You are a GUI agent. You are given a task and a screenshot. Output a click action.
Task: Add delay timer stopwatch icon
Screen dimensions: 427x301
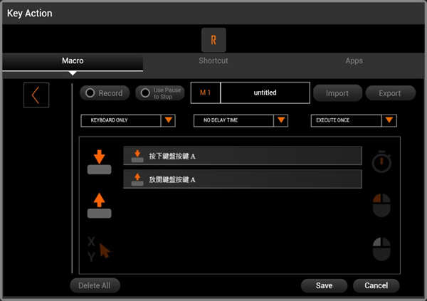[x=381, y=162]
